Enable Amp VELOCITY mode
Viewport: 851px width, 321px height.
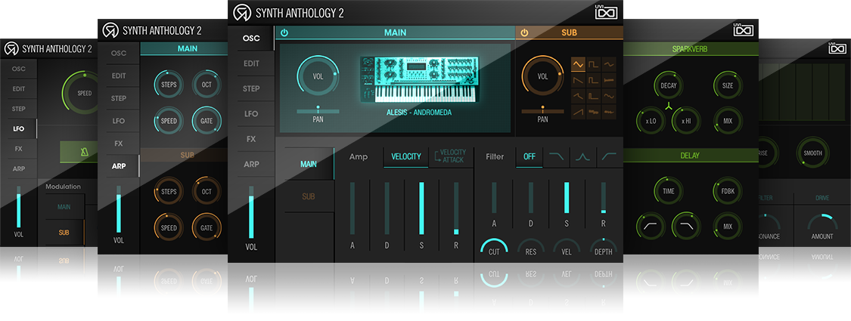click(x=406, y=156)
